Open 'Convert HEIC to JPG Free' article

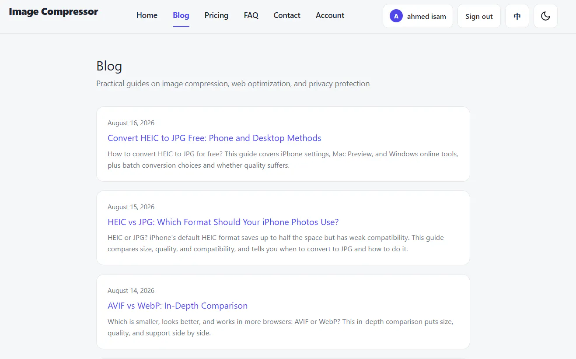[x=214, y=138]
